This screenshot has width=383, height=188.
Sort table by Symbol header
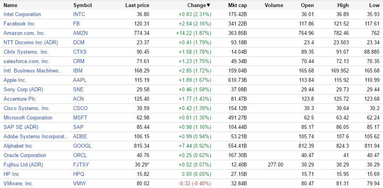coord(82,5)
